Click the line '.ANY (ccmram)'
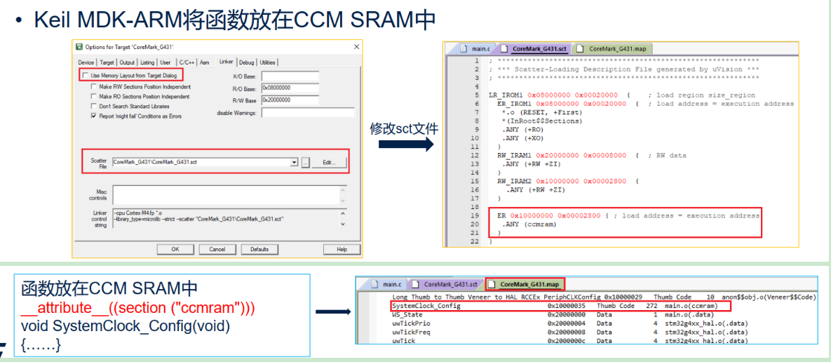This screenshot has height=362, width=831. (529, 224)
